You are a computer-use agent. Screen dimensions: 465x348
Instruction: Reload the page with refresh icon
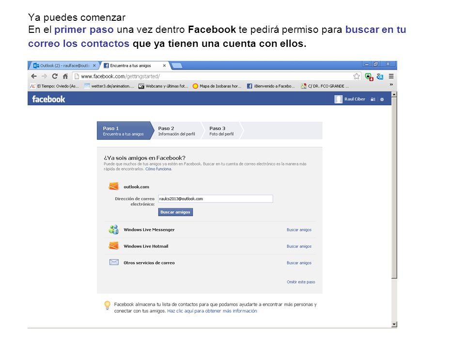pyautogui.click(x=55, y=76)
